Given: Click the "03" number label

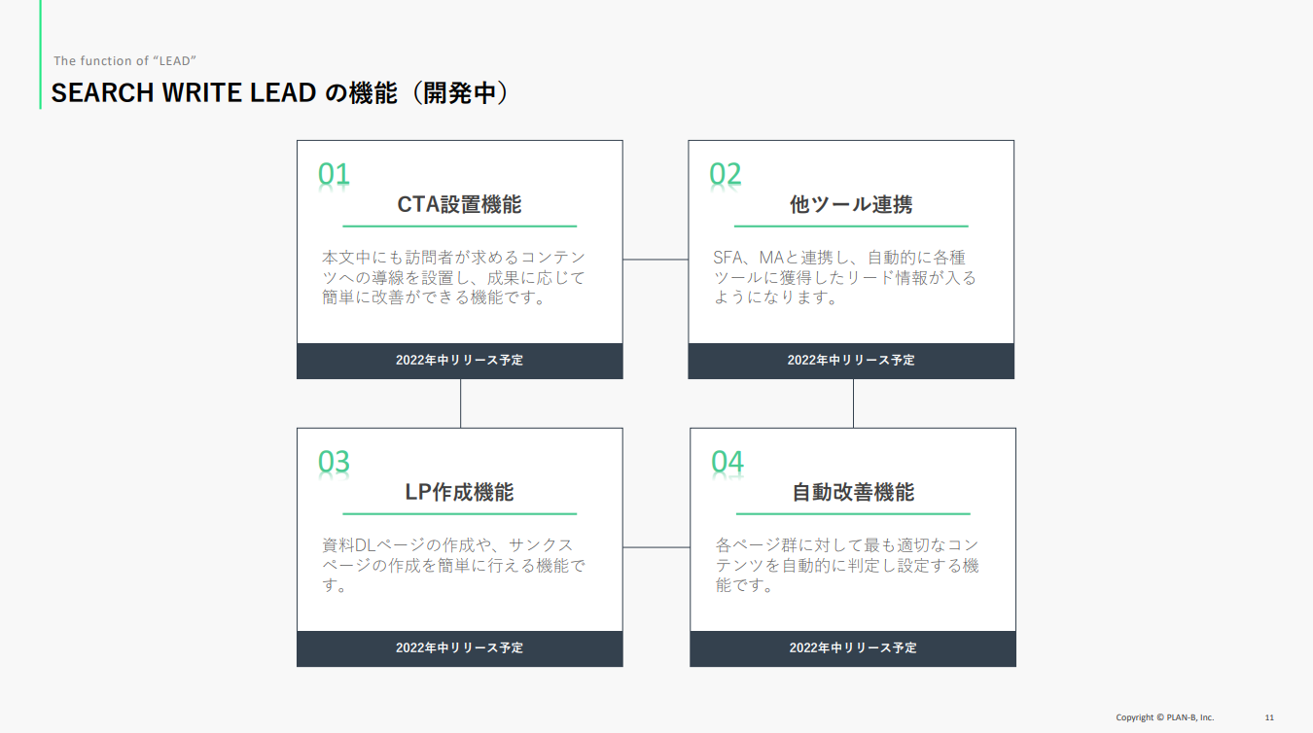Looking at the screenshot, I should (x=334, y=462).
